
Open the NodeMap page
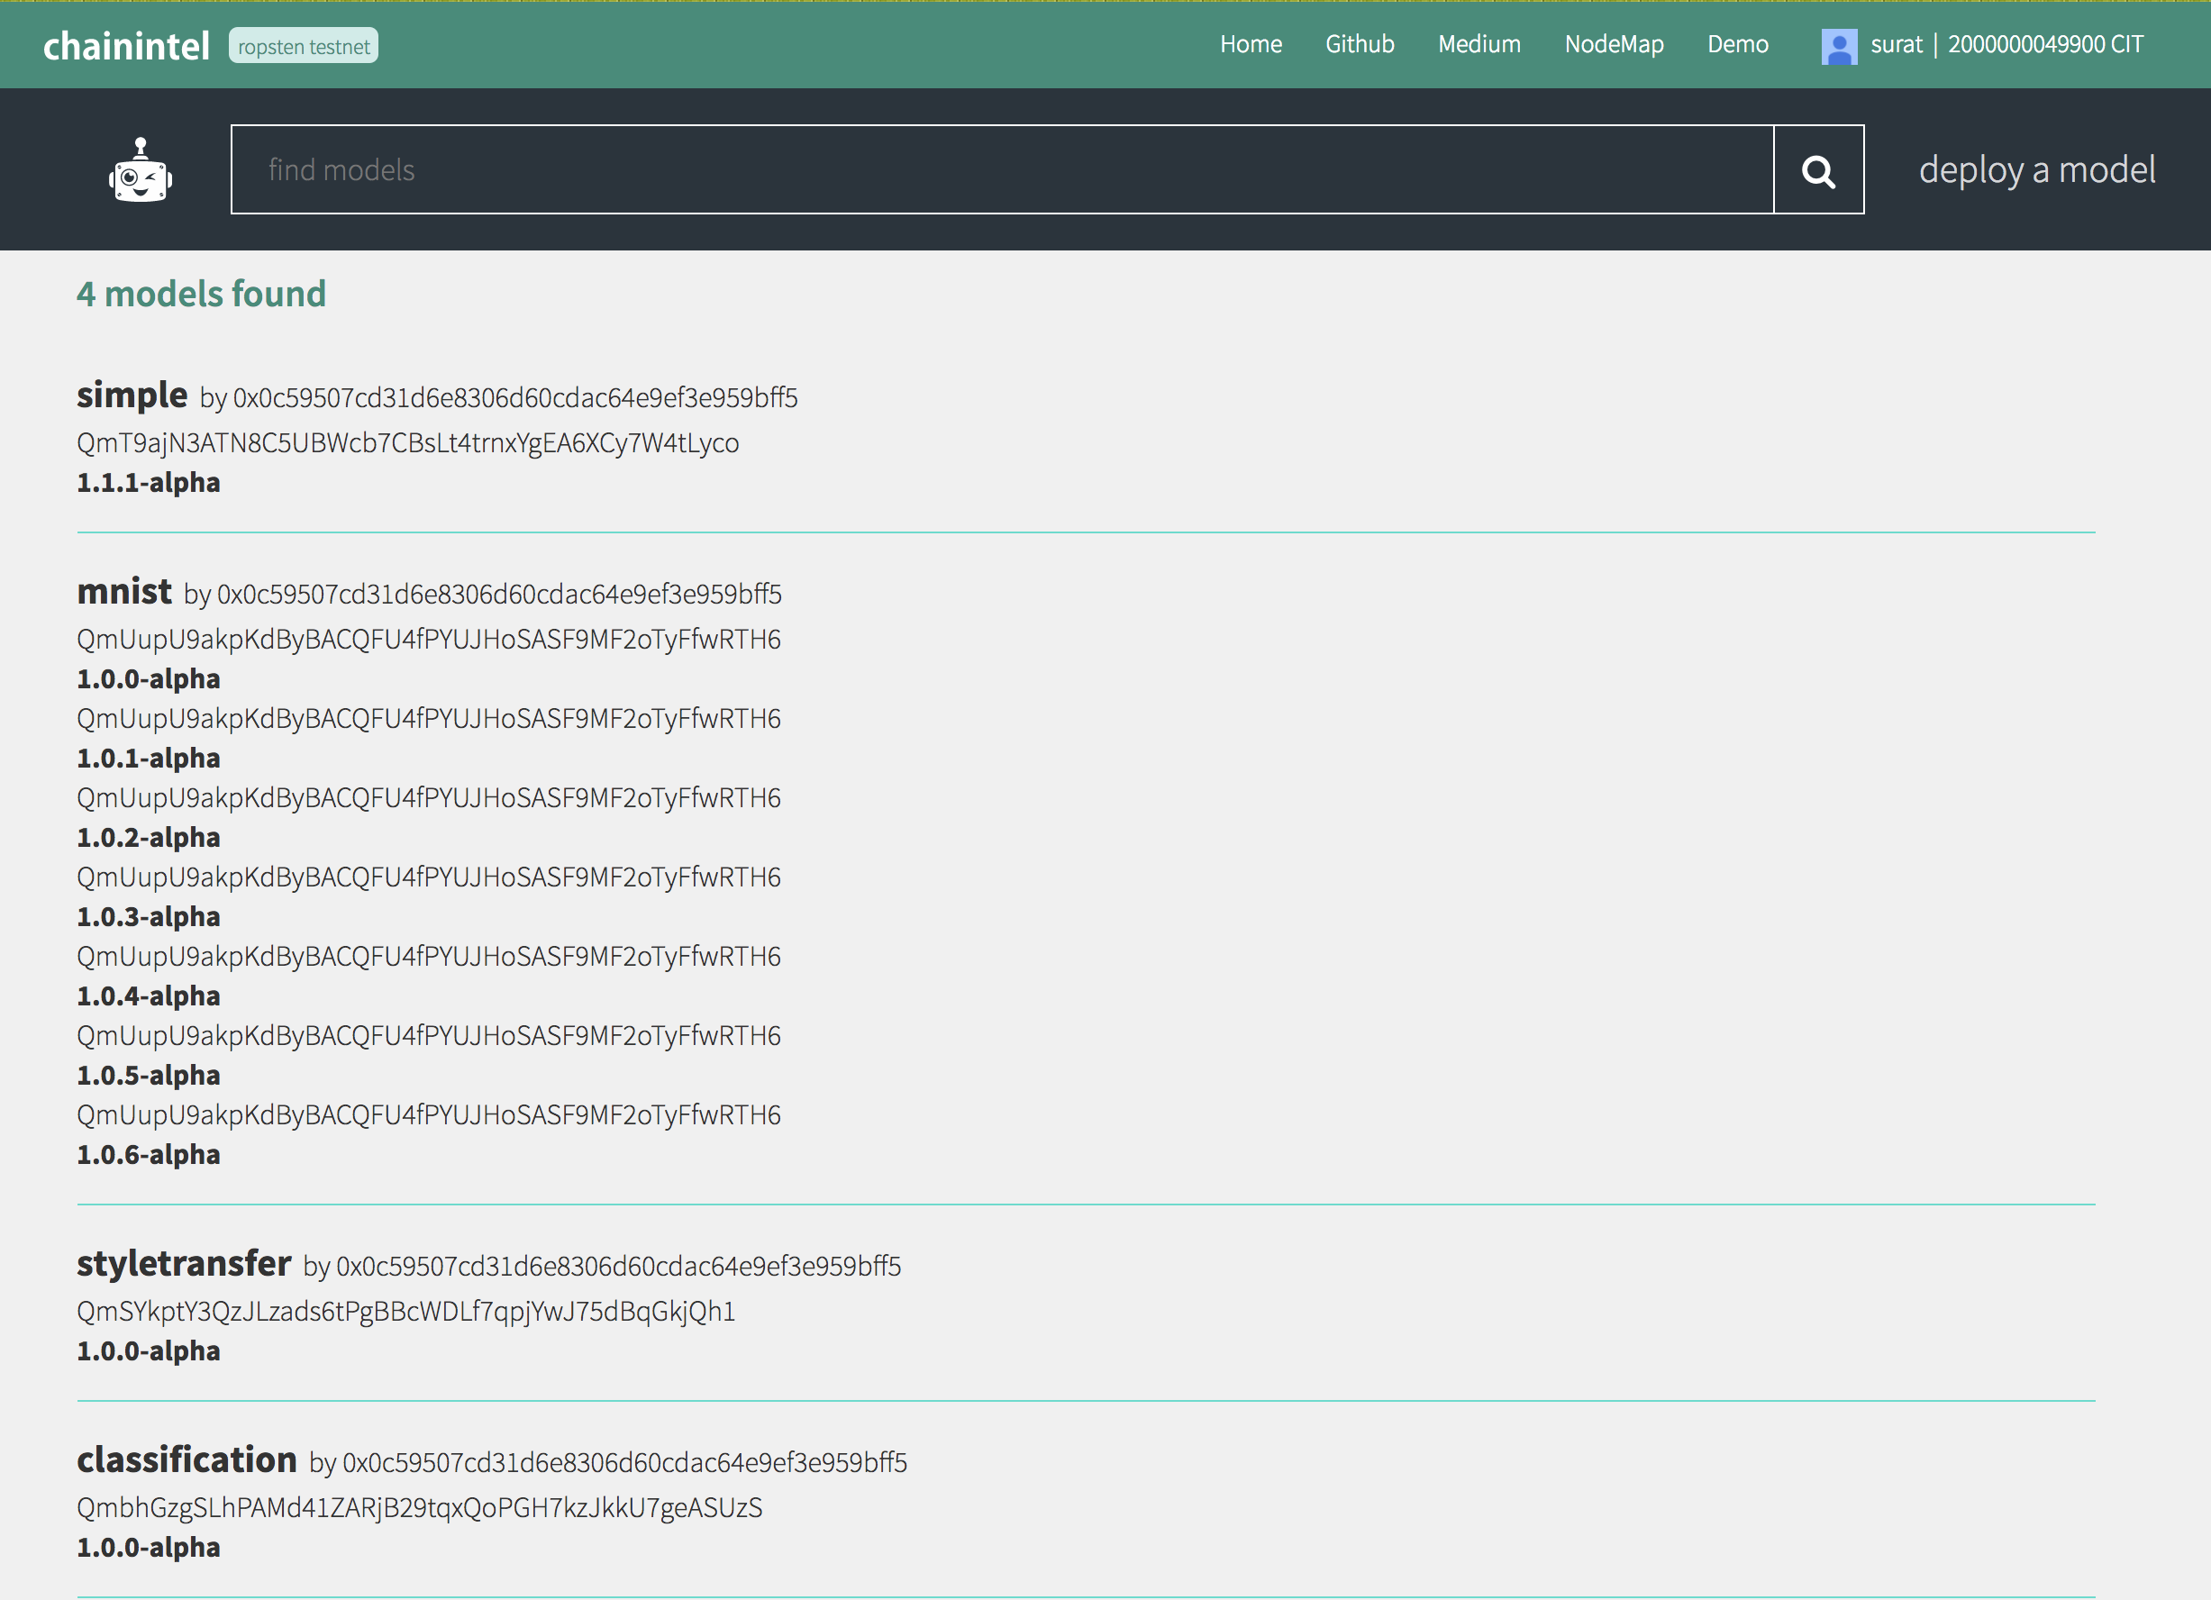click(x=1614, y=44)
